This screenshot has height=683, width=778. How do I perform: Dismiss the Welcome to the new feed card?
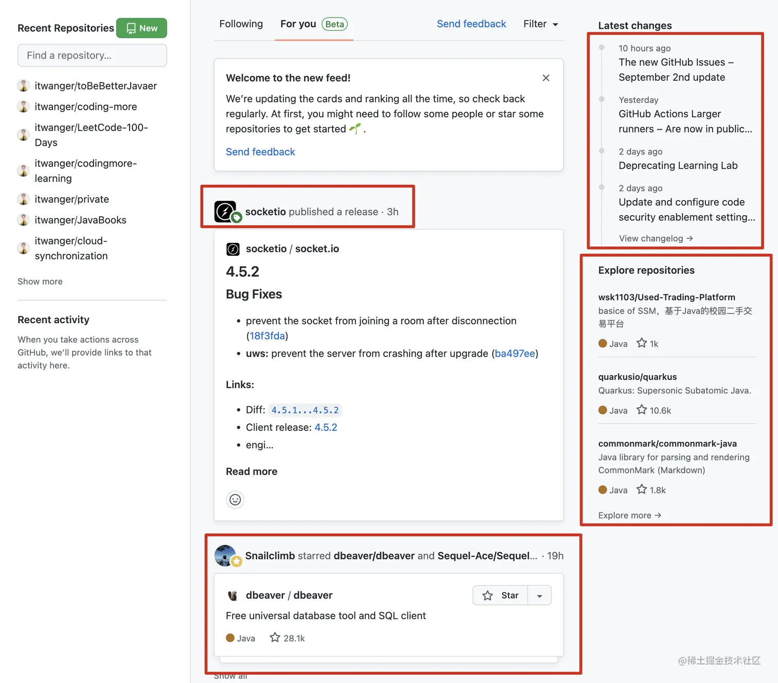coord(546,78)
